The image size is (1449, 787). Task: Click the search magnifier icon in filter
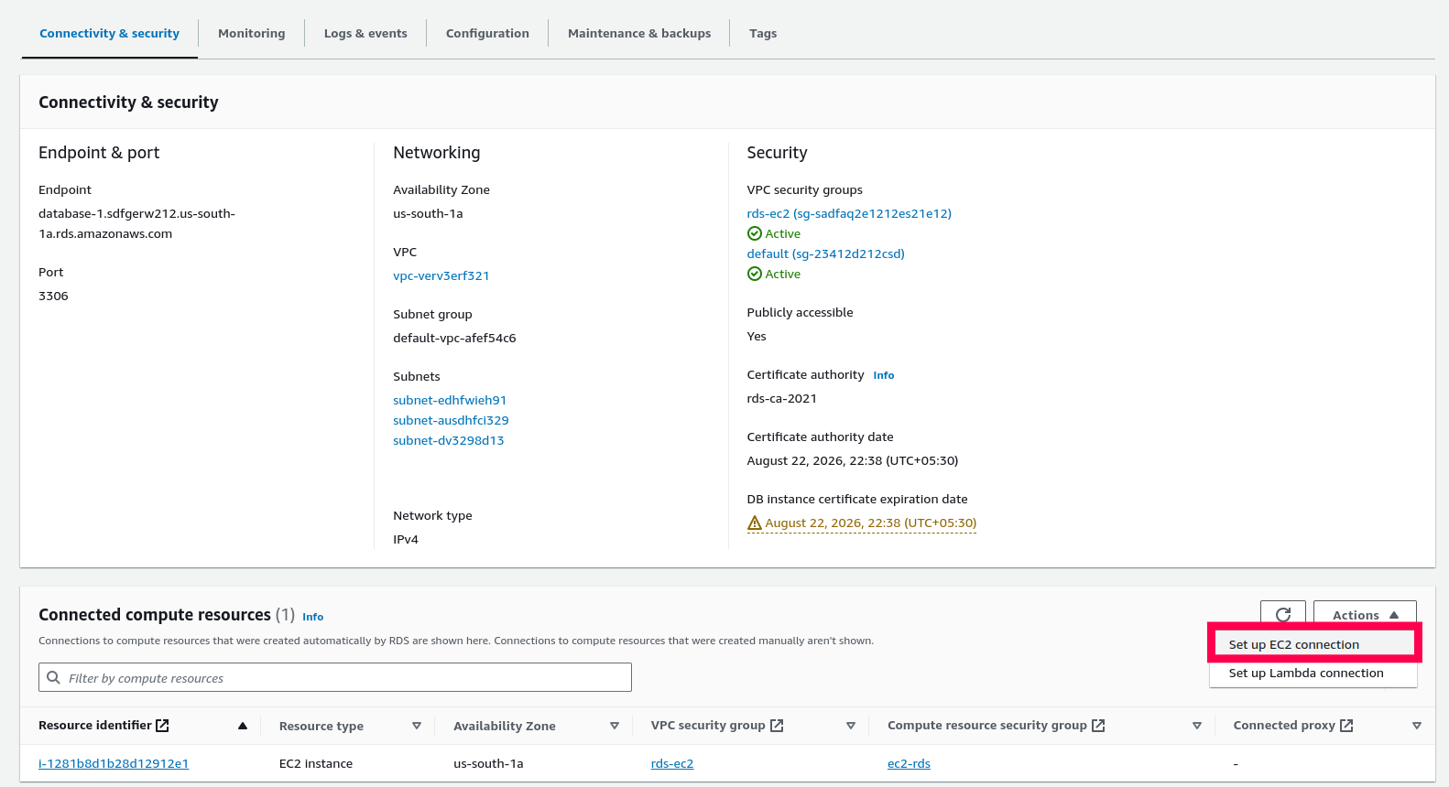click(54, 678)
